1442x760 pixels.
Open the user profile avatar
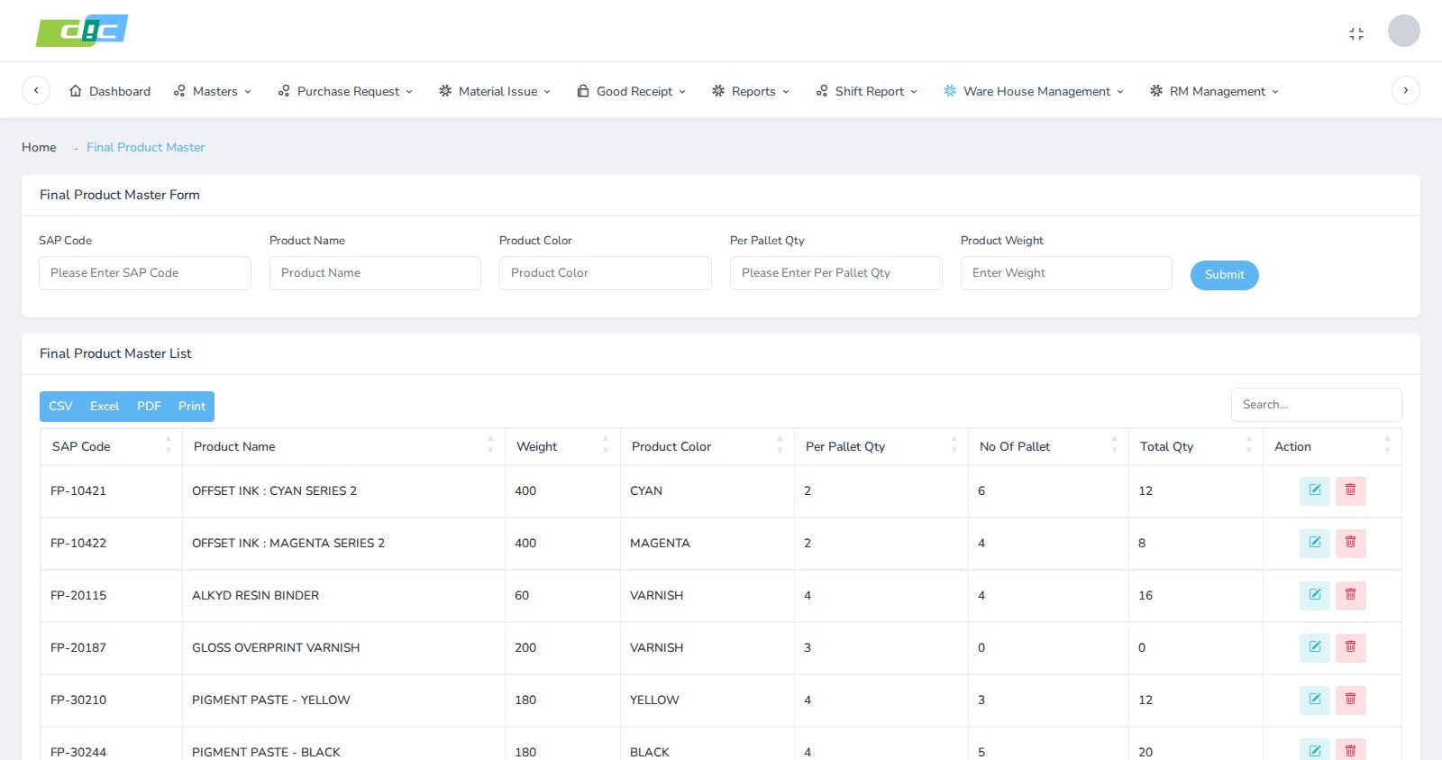click(x=1403, y=31)
